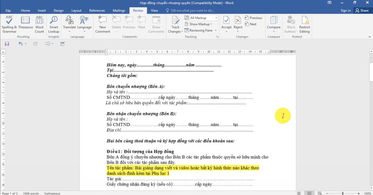Expand the Undo history dropdown arrow
Screen dimensions: 373x195
(x=25, y=44)
